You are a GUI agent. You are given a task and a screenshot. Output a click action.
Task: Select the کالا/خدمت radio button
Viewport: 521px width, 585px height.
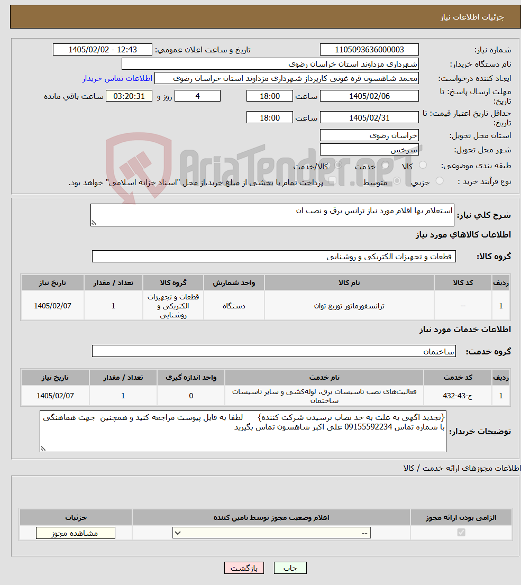(338, 164)
